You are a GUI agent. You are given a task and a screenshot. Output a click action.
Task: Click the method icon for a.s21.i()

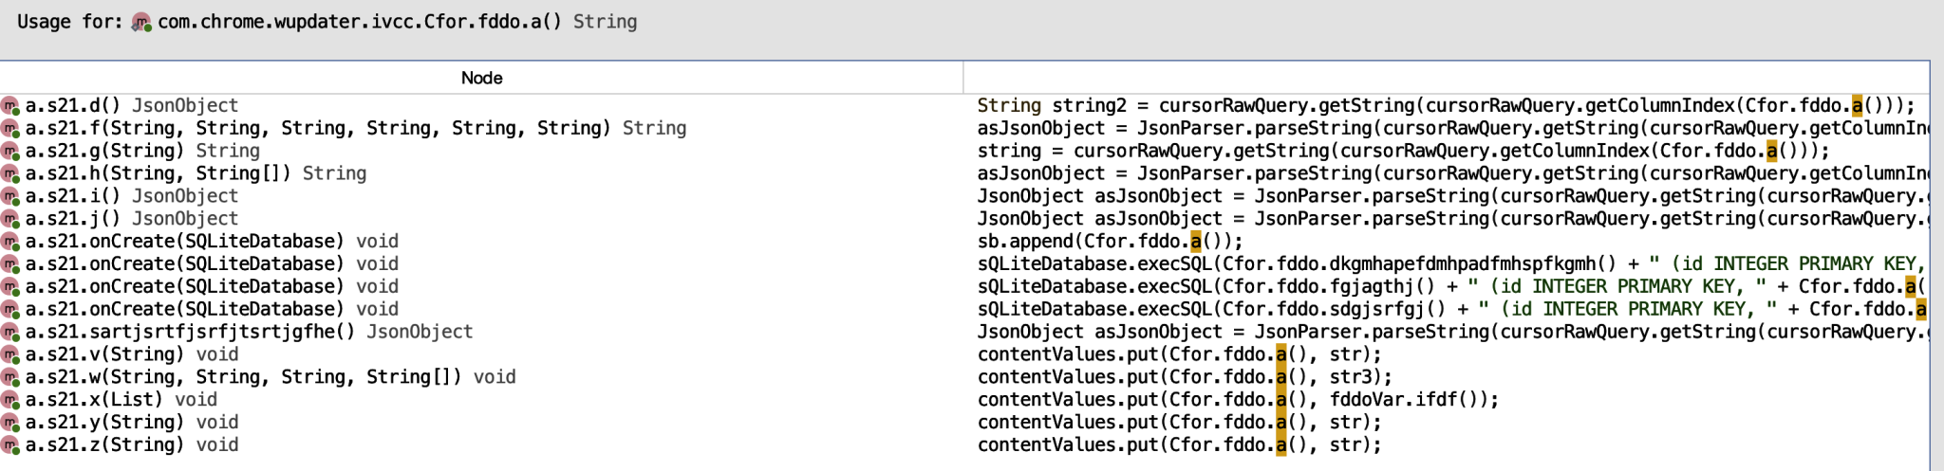(10, 197)
